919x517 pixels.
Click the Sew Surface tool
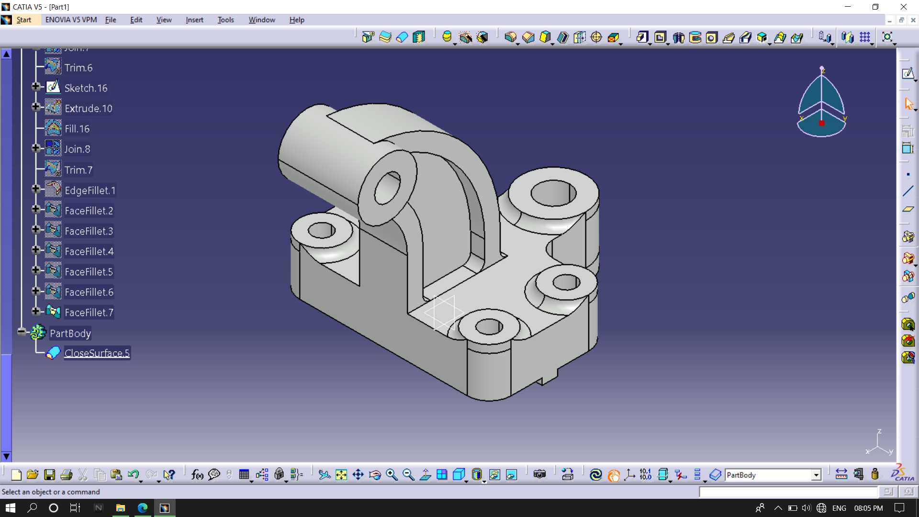point(419,37)
